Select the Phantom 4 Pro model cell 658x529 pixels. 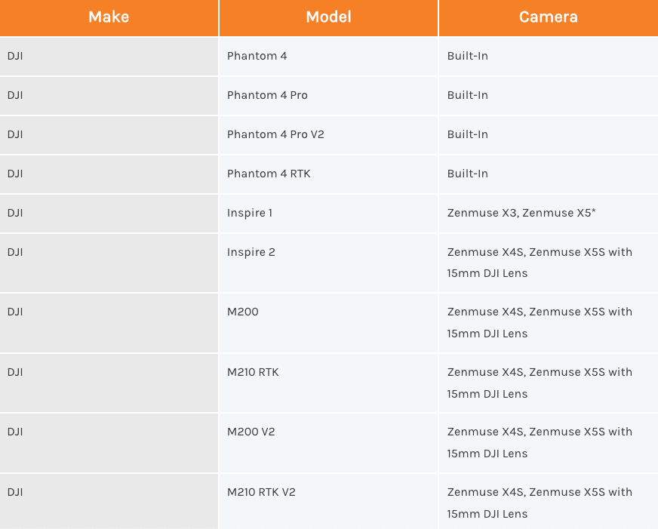click(328, 96)
